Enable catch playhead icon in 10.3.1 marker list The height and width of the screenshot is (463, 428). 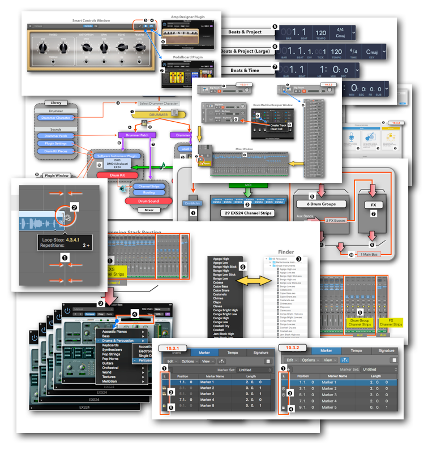pyautogui.click(x=221, y=361)
